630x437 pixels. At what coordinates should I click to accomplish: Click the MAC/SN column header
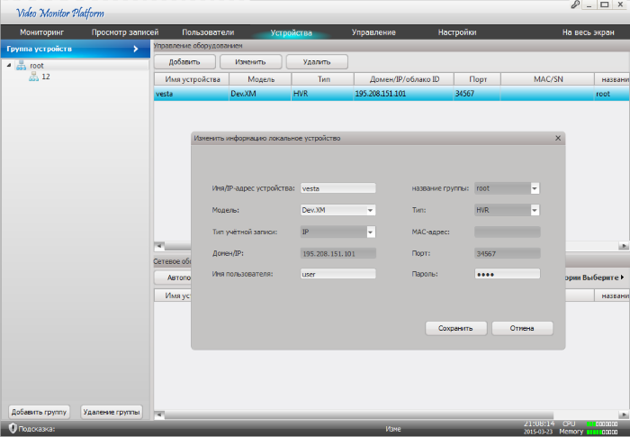pyautogui.click(x=548, y=79)
